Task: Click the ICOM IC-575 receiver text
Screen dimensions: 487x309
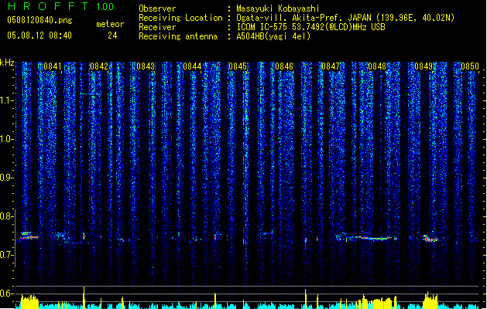Action: (311, 27)
